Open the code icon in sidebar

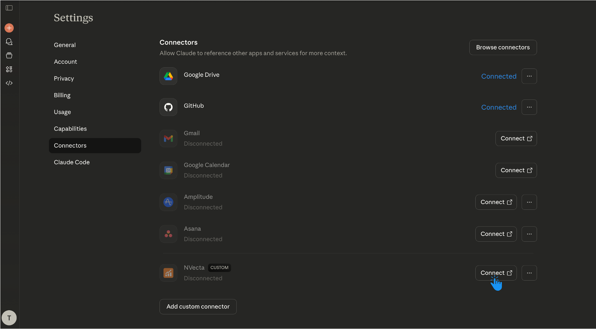tap(9, 83)
